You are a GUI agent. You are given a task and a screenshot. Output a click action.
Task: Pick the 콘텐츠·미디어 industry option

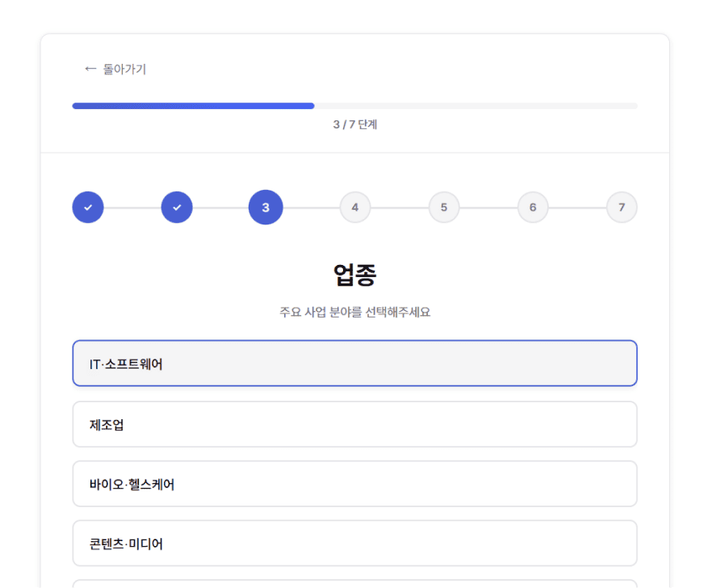355,544
